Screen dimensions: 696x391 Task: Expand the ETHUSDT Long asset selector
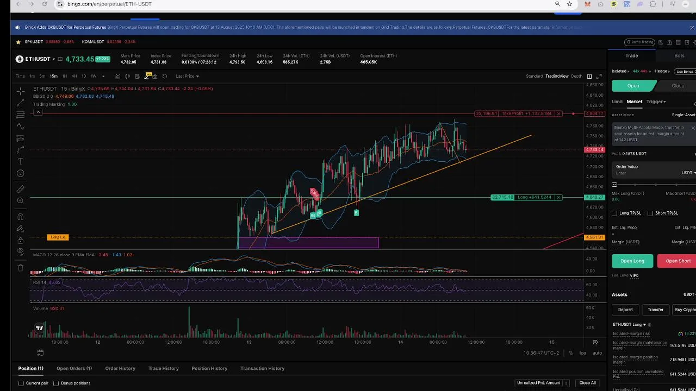[630, 325]
